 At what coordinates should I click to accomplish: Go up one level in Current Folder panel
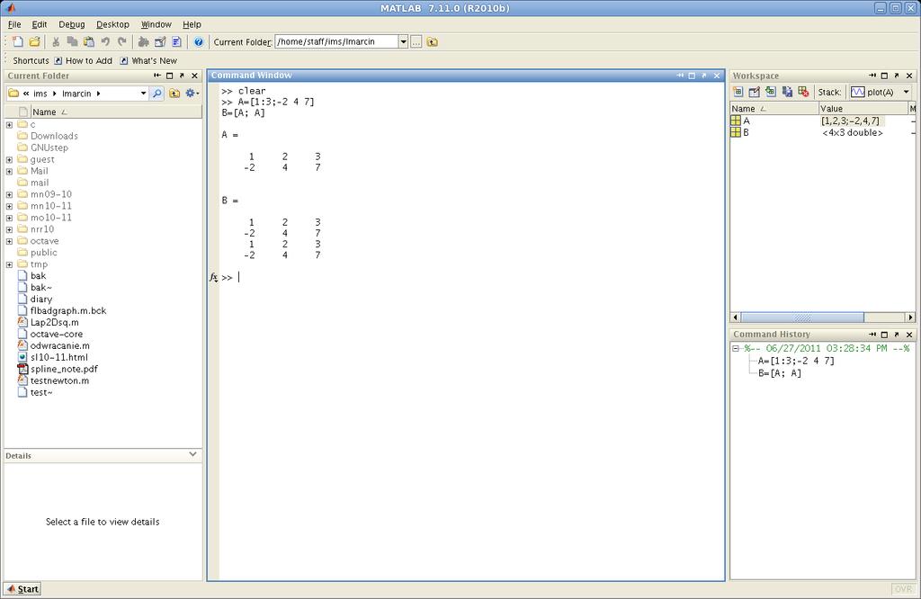(x=174, y=94)
